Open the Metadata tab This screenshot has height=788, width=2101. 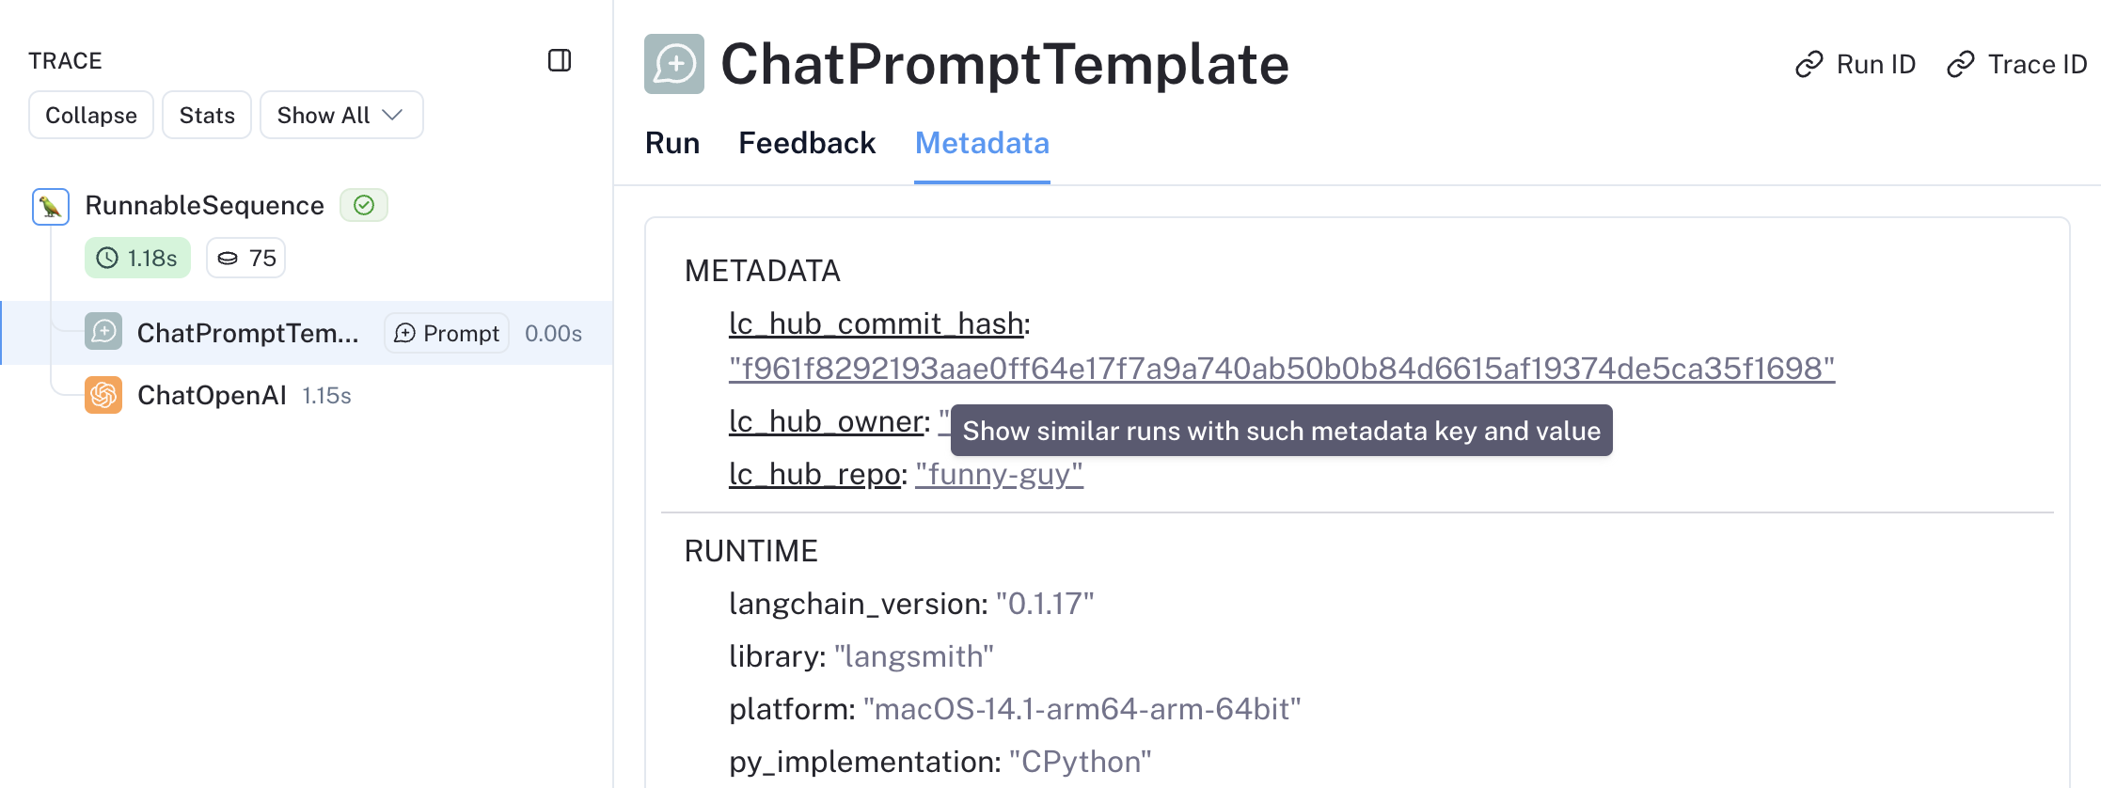click(x=982, y=143)
